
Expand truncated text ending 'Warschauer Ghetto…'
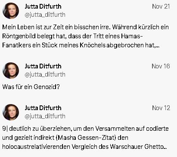(x=165, y=148)
